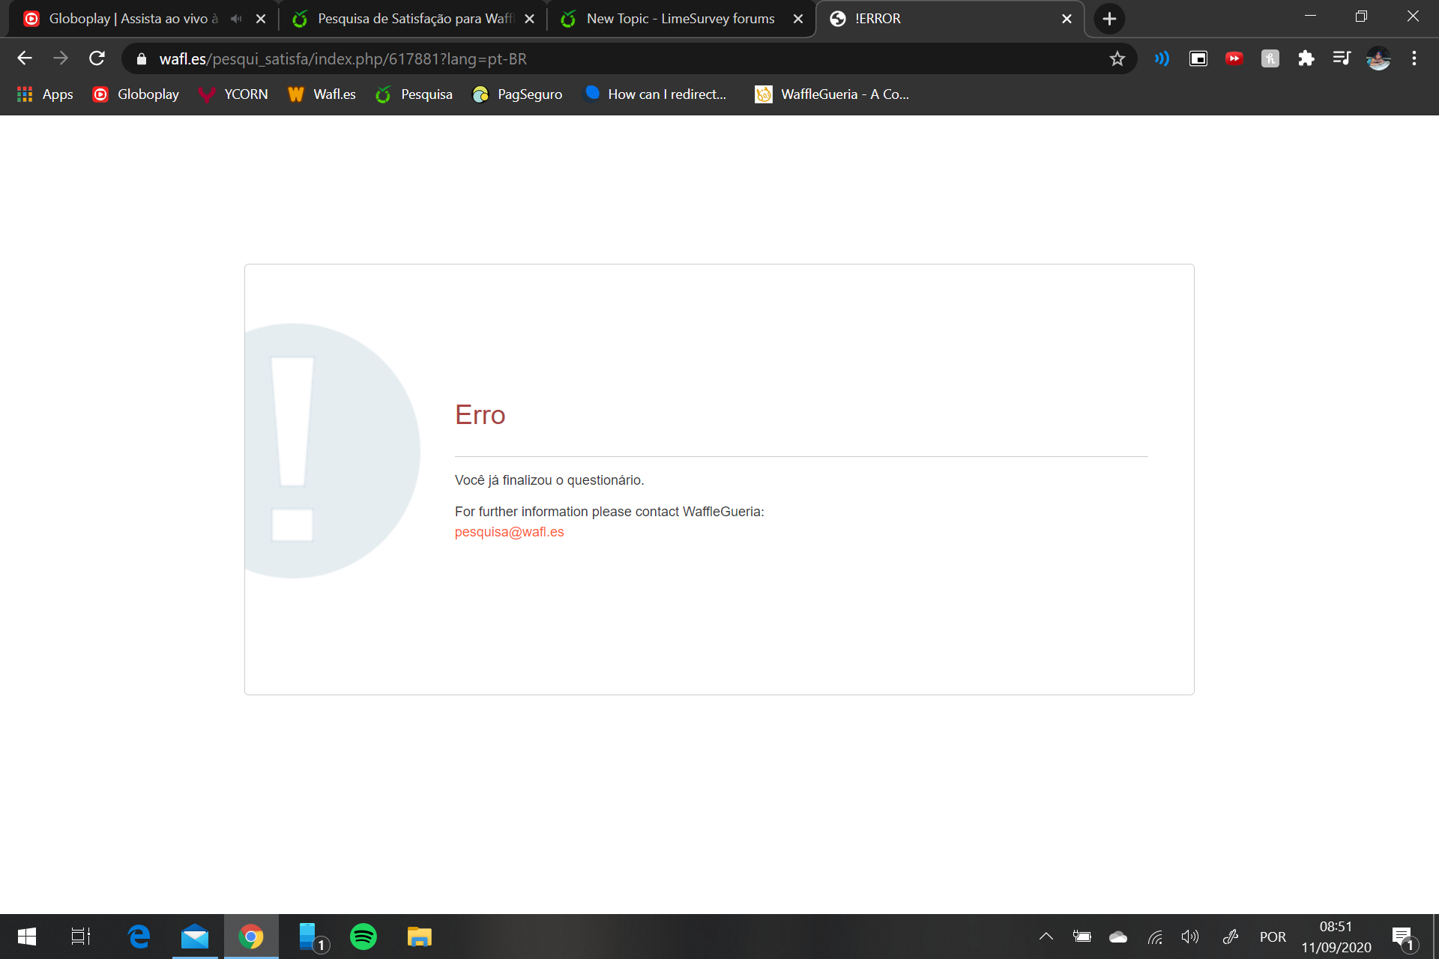1439x959 pixels.
Task: Switch to the New Topic LimeSurvey forums tab
Action: (680, 19)
